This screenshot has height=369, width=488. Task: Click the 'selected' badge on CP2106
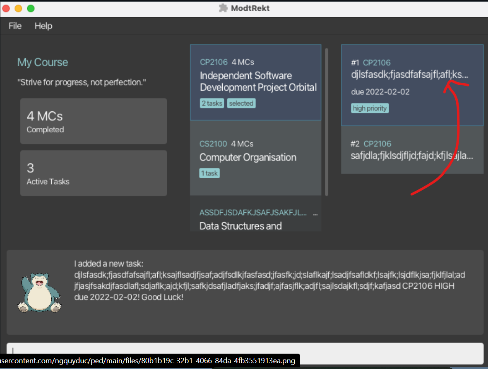(241, 103)
